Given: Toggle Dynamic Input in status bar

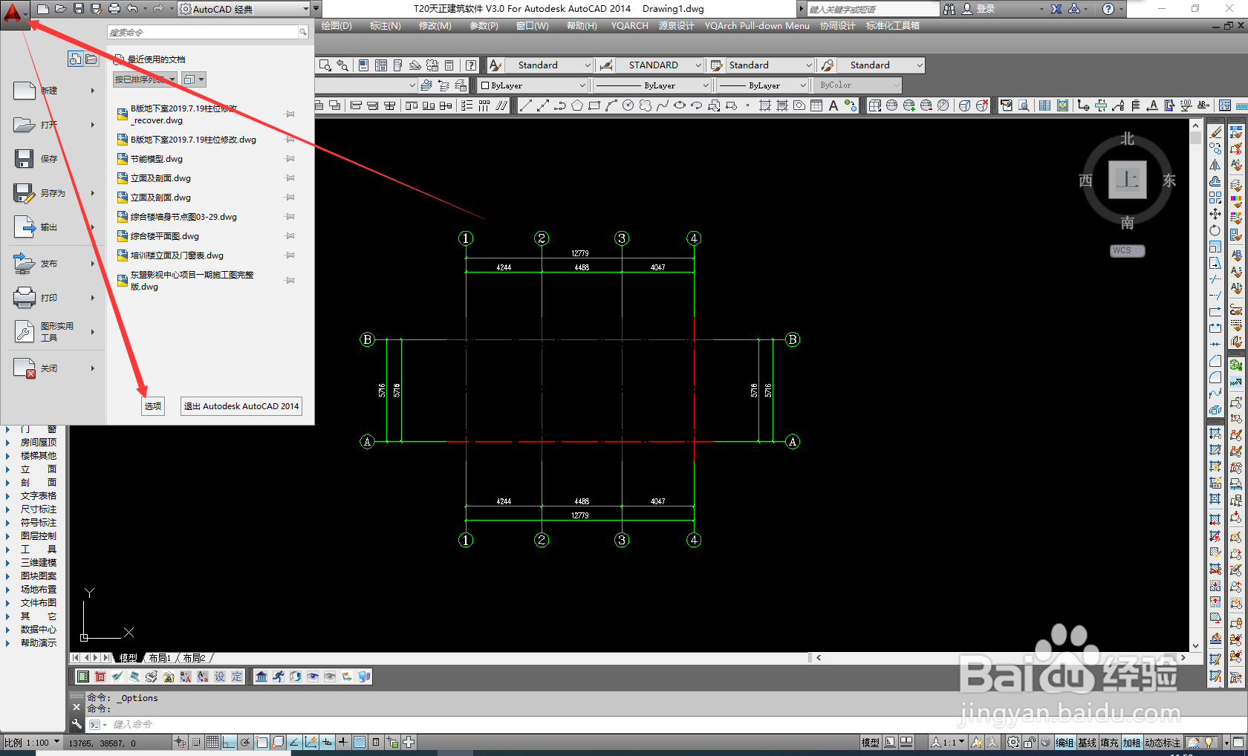Looking at the screenshot, I should coord(327,742).
